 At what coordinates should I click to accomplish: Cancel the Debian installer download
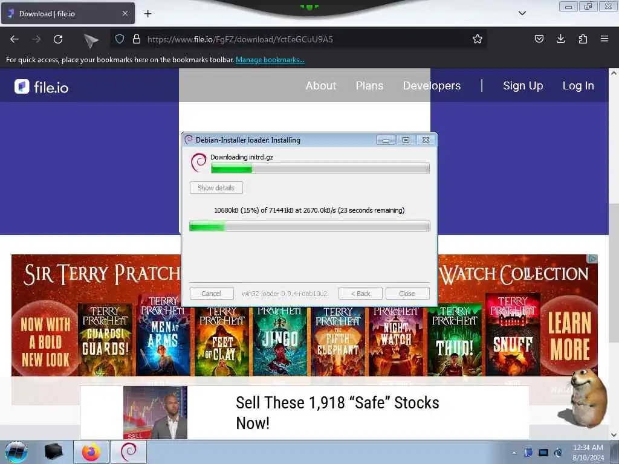pyautogui.click(x=211, y=294)
